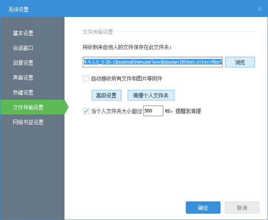Click the 系统设置 title bar text

[19, 9]
